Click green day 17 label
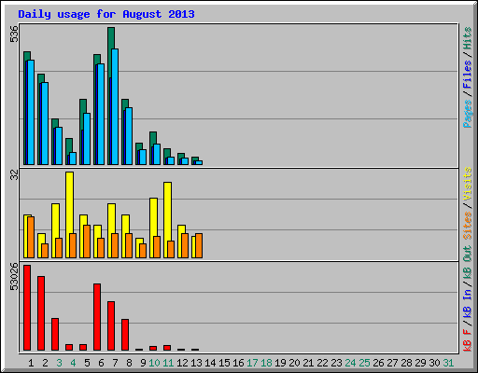Viewport: 478px width, 373px height. (x=252, y=363)
